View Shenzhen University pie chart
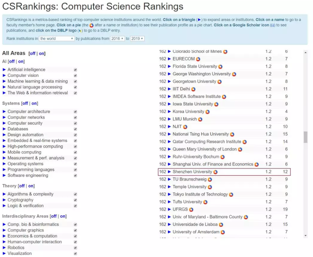The width and height of the screenshot is (313, 257). pos(216,172)
